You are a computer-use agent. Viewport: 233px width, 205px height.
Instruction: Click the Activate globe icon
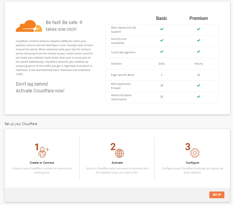pyautogui.click(x=120, y=153)
